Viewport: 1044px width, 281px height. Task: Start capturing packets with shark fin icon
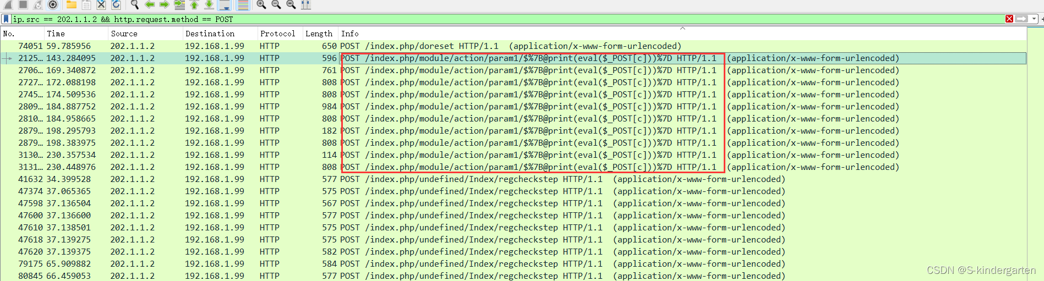pos(8,4)
